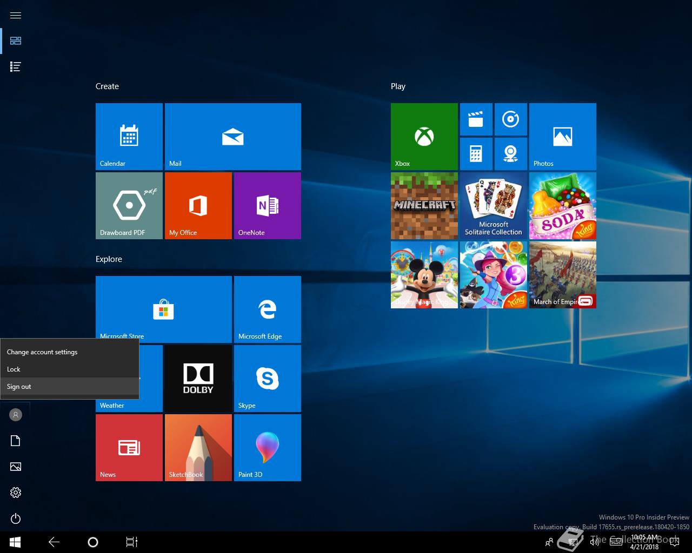
Task: Launch Drawboard PDF tile
Action: [129, 206]
